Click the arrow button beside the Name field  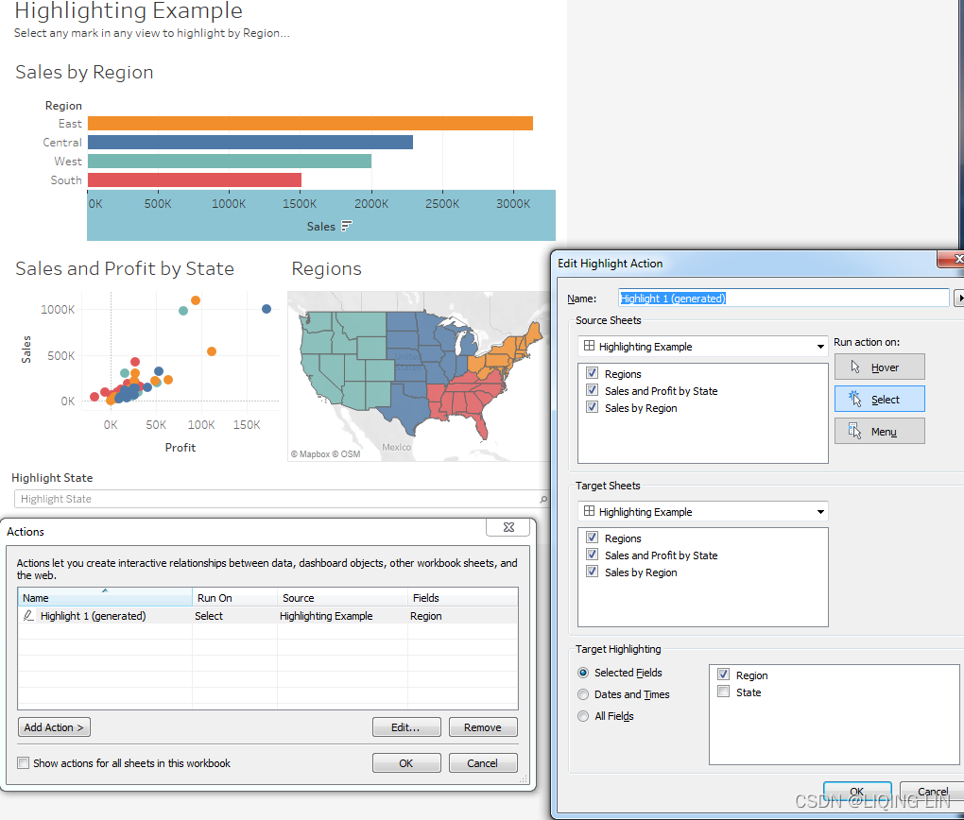[x=959, y=299]
